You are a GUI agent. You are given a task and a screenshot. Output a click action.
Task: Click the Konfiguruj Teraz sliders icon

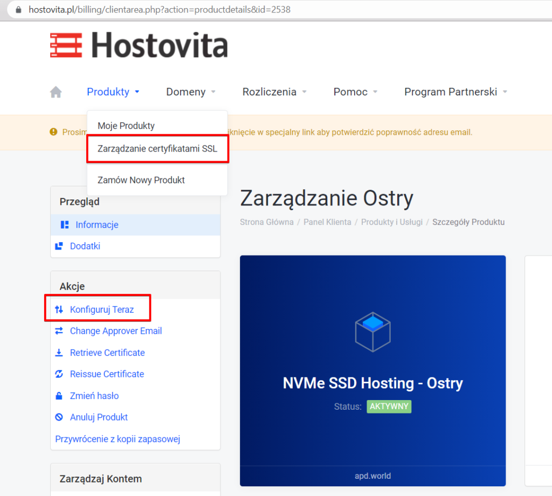coord(59,309)
